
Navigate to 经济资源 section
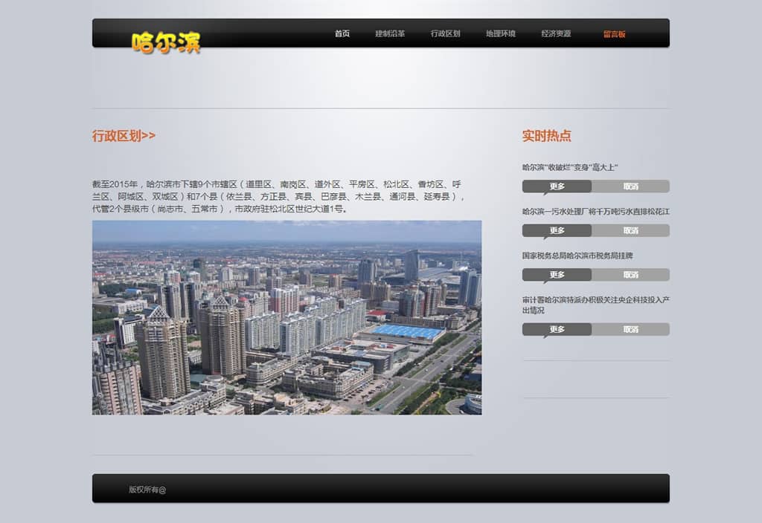[556, 34]
